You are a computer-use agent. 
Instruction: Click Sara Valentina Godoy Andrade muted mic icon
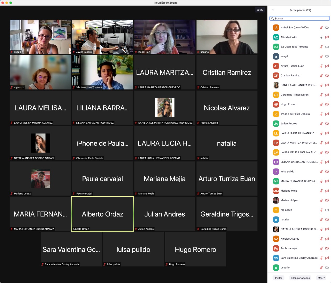coord(321,258)
